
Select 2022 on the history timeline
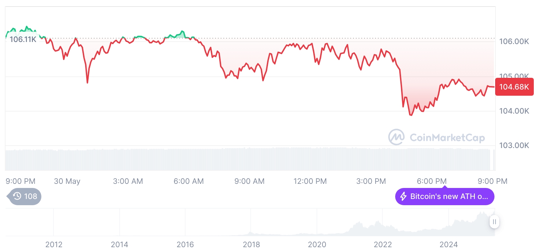pyautogui.click(x=383, y=245)
